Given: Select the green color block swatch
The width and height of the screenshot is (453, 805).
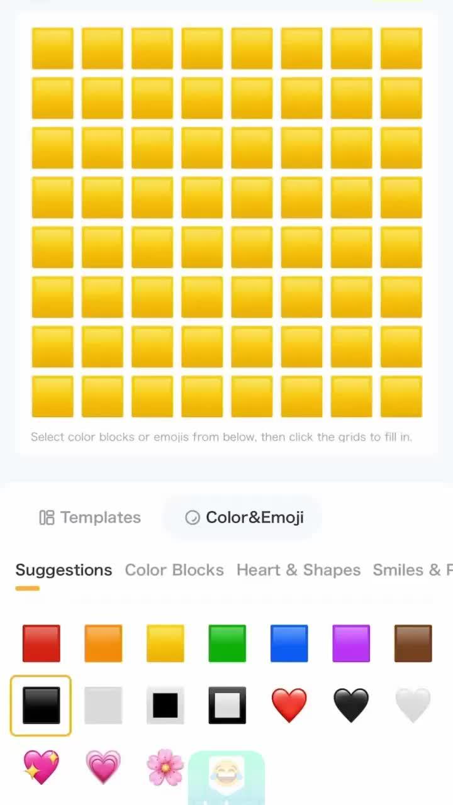Looking at the screenshot, I should pos(226,643).
